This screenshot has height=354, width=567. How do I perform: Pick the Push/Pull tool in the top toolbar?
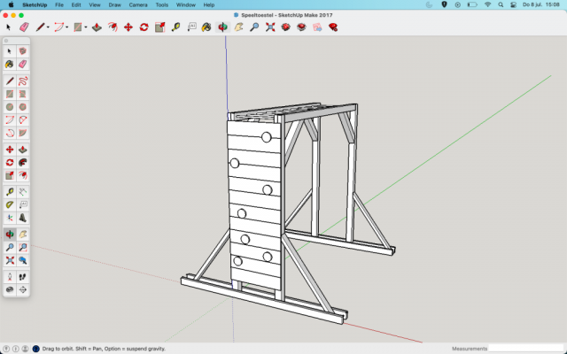(x=97, y=27)
